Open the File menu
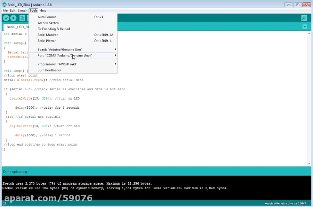This screenshot has height=207, width=313. 5,10
